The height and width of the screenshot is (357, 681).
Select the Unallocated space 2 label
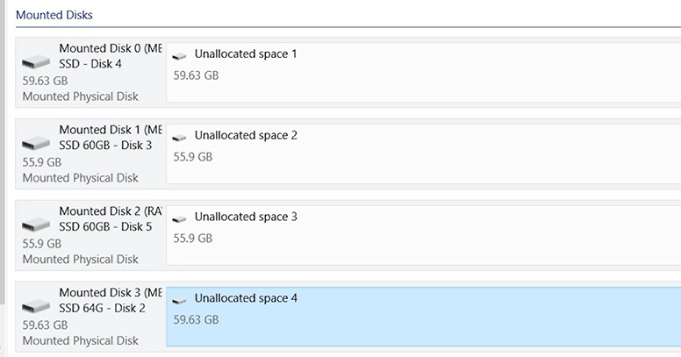(x=246, y=135)
